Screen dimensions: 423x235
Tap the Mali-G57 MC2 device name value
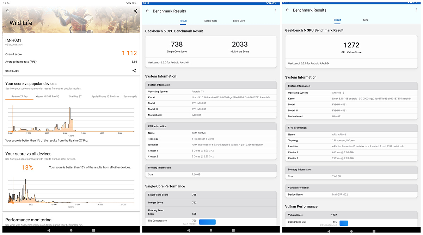coord(340,194)
